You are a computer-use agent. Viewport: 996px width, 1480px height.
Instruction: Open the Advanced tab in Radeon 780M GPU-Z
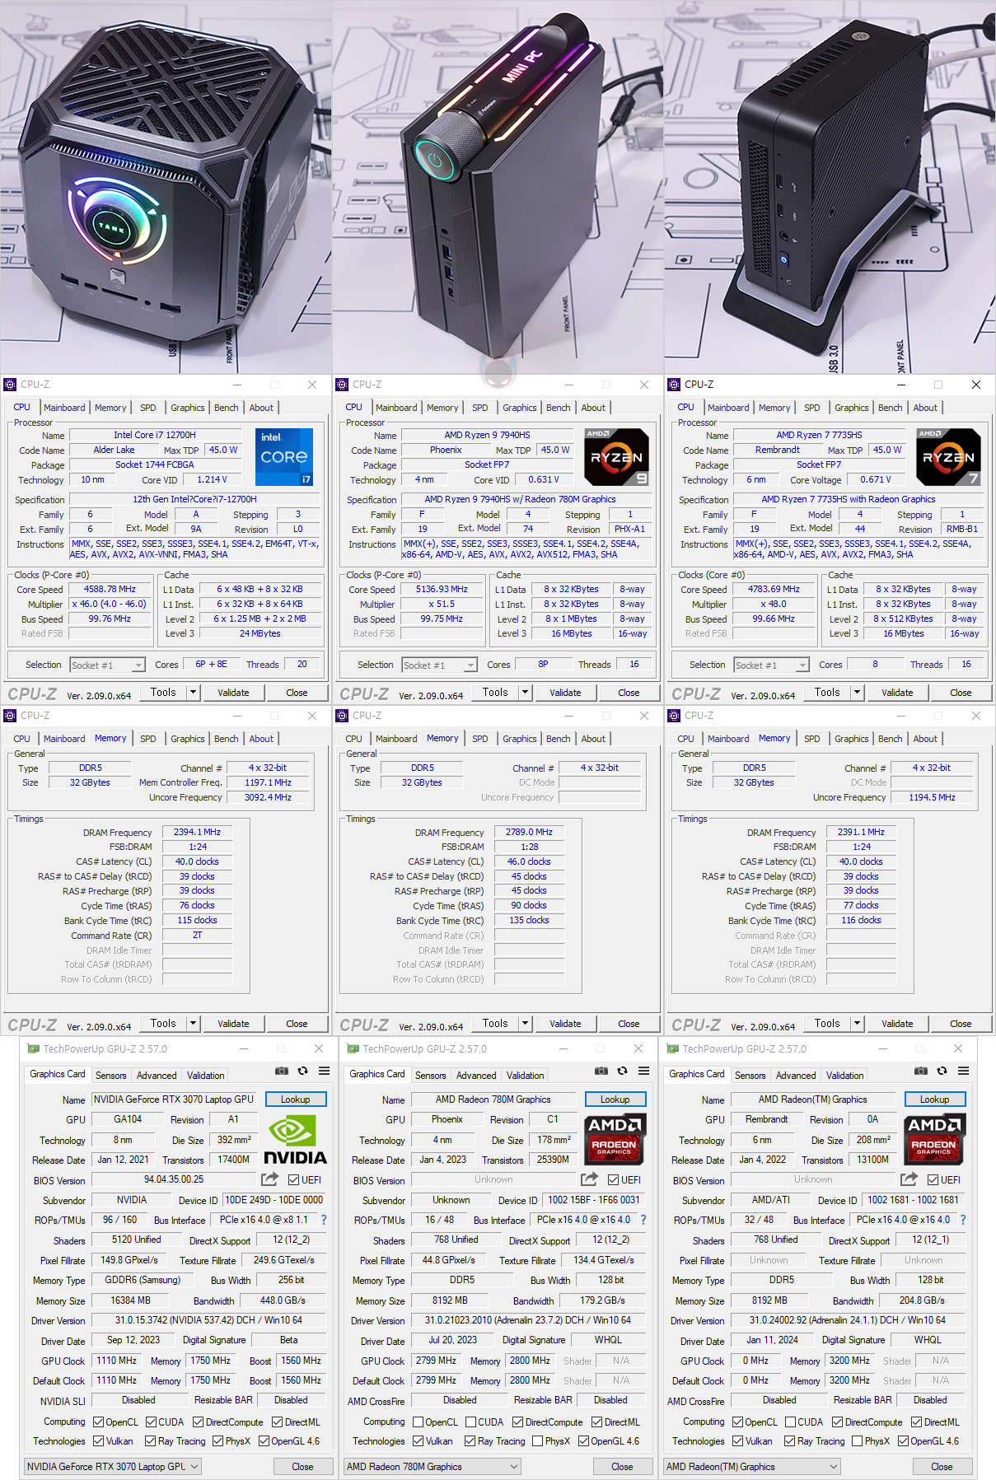476,1076
